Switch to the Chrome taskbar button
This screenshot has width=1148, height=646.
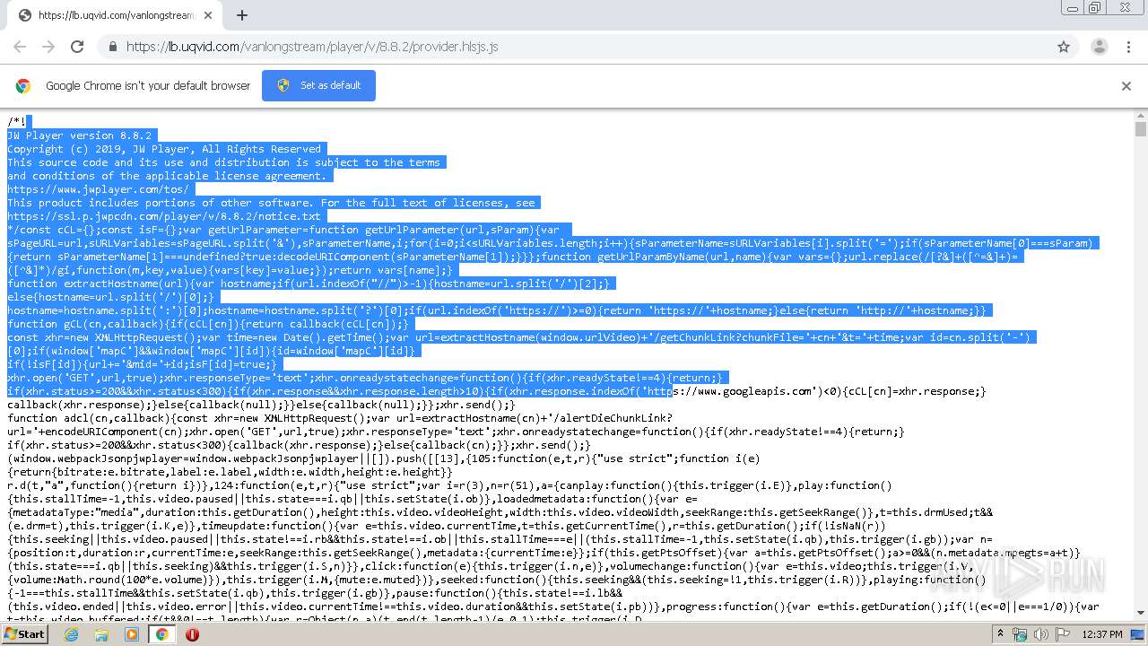162,634
